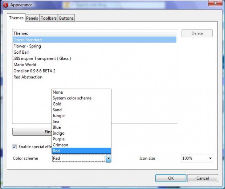Click the partially hidden Find button
225x189 pixels.
(x=32, y=132)
